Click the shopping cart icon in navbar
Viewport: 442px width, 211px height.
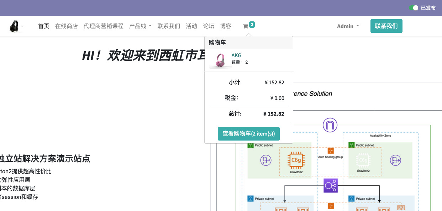(246, 26)
